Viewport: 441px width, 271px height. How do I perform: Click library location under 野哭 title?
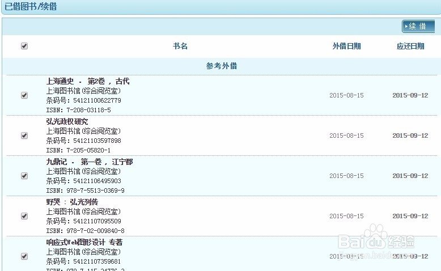tap(83, 211)
